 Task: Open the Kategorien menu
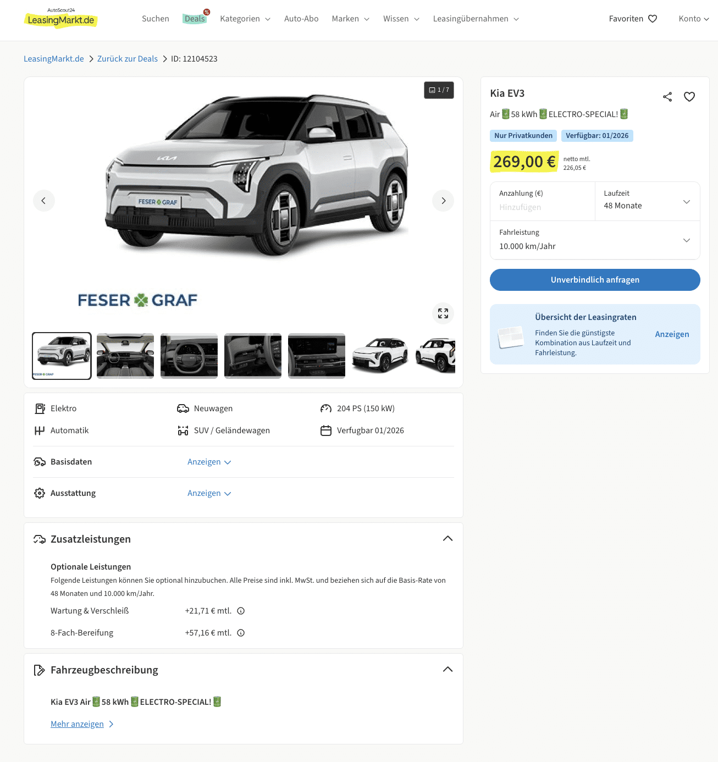pos(245,19)
